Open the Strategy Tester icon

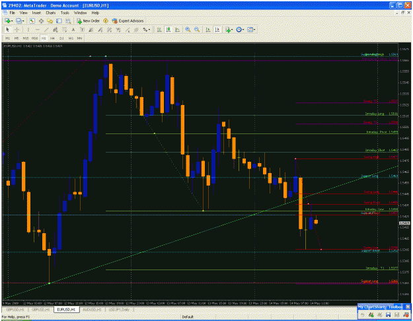tap(68, 20)
